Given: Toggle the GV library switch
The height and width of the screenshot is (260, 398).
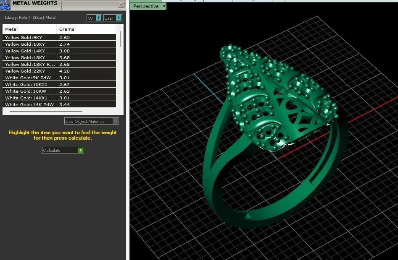Looking at the screenshot, I should pos(94,18).
